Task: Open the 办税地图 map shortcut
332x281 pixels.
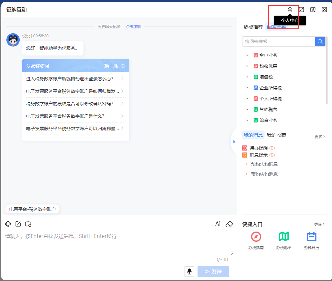Action: pos(284,236)
